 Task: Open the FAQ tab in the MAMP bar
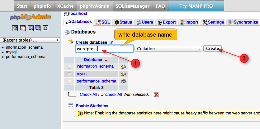click(160, 6)
